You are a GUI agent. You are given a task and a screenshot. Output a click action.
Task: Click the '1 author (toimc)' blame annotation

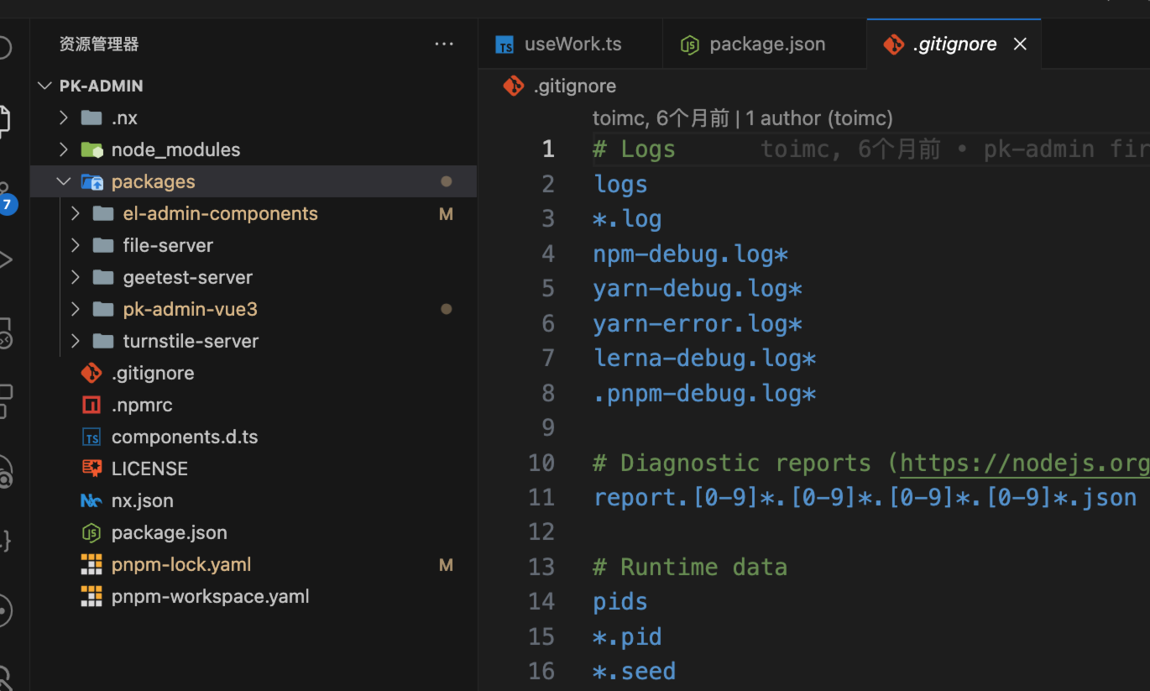[818, 118]
